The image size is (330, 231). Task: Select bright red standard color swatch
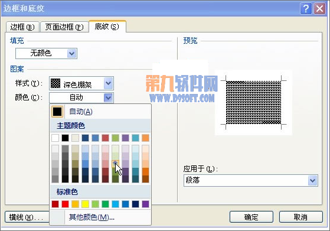pos(66,204)
